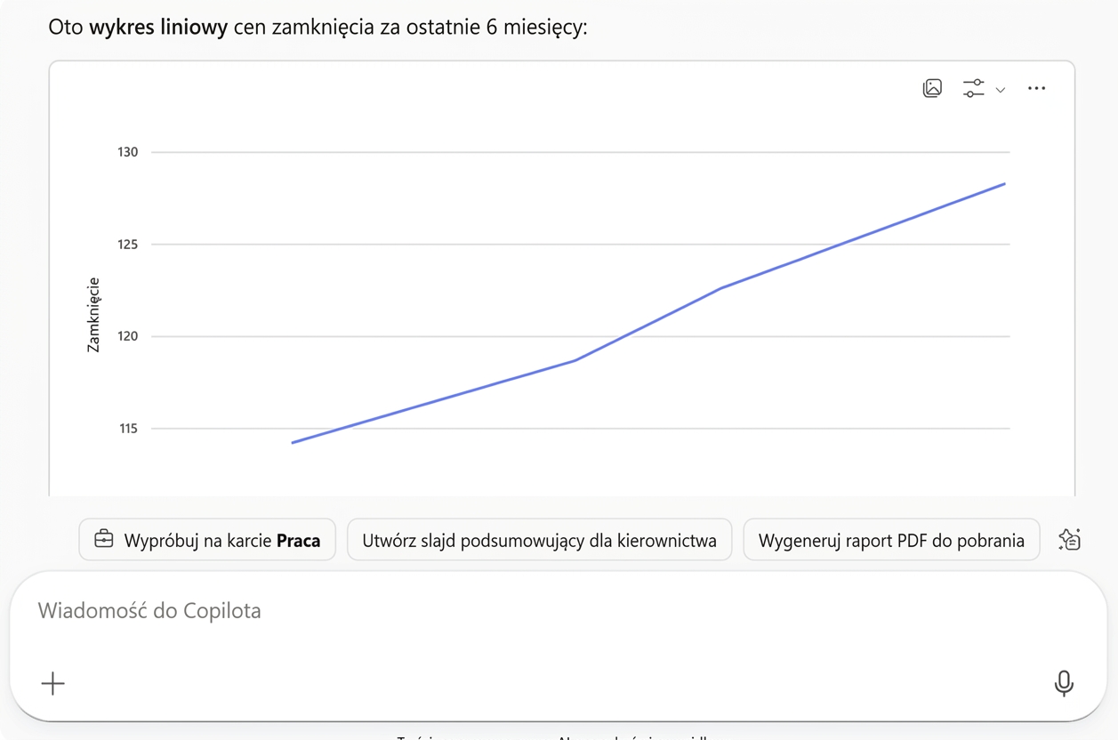This screenshot has width=1118, height=740.
Task: Open the chart more options menu
Action: [1036, 88]
